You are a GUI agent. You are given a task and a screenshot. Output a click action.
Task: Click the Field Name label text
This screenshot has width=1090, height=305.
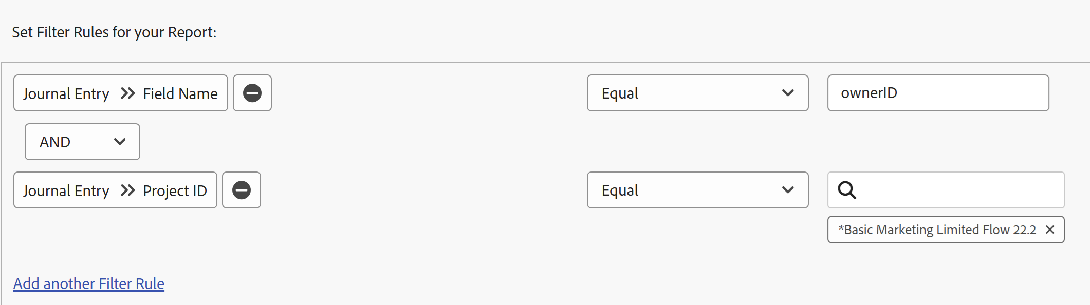click(180, 93)
